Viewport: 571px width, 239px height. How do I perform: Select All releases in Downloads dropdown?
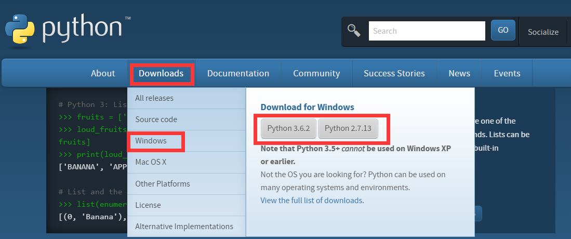click(x=187, y=98)
